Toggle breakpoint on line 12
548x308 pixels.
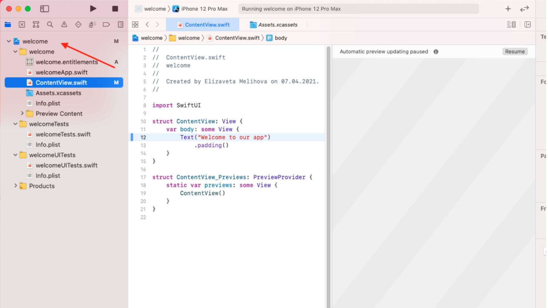click(143, 137)
